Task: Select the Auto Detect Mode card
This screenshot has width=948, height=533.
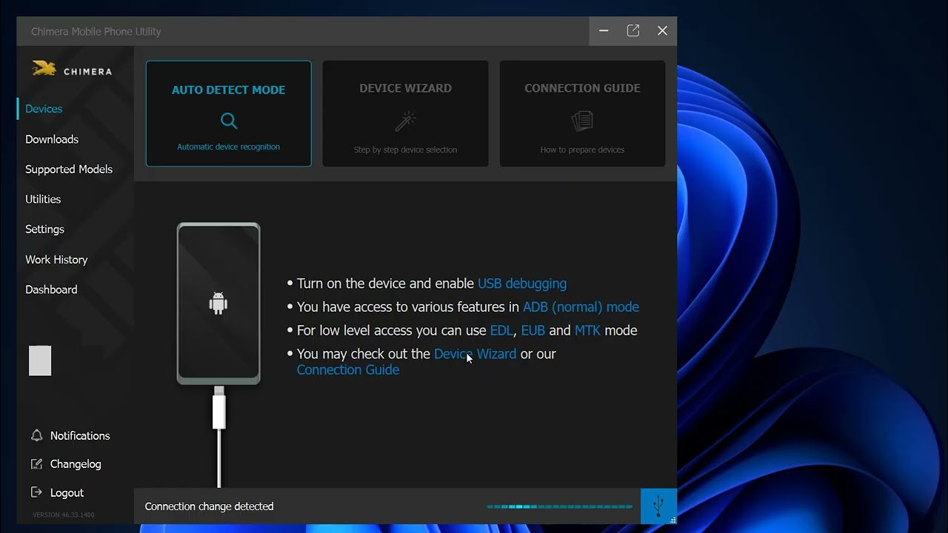Action: pyautogui.click(x=229, y=113)
